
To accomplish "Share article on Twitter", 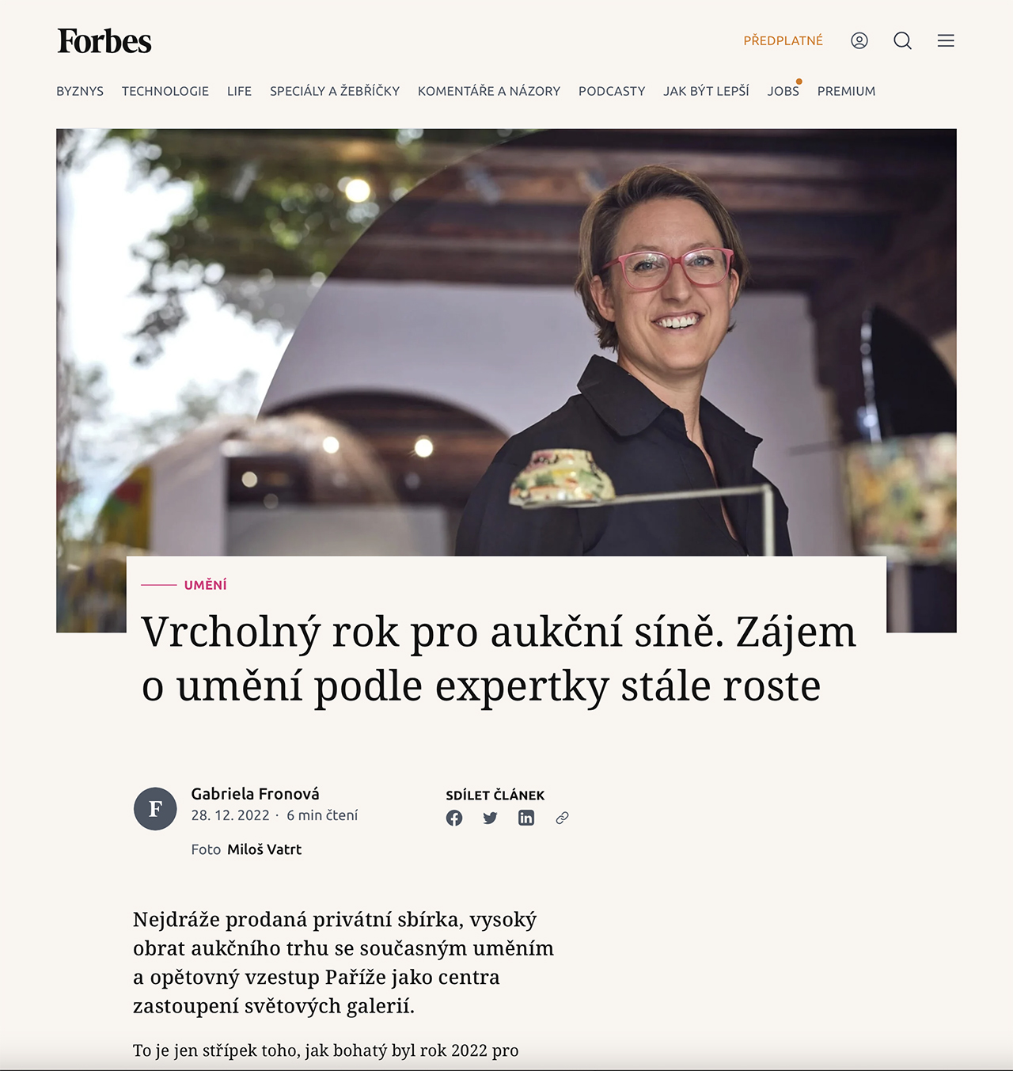I will [490, 818].
